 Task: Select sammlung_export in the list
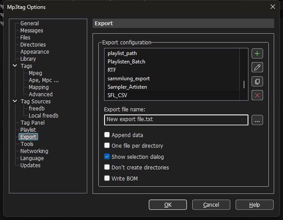[x=172, y=79]
